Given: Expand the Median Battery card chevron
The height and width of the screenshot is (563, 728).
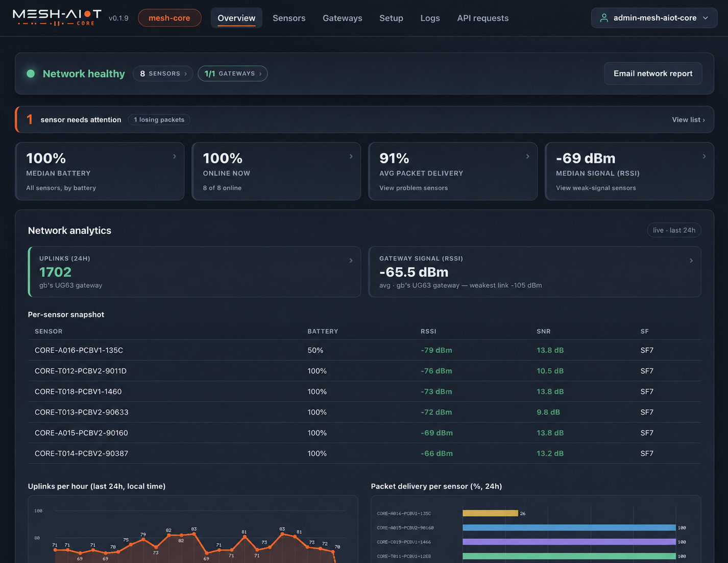Looking at the screenshot, I should [175, 156].
